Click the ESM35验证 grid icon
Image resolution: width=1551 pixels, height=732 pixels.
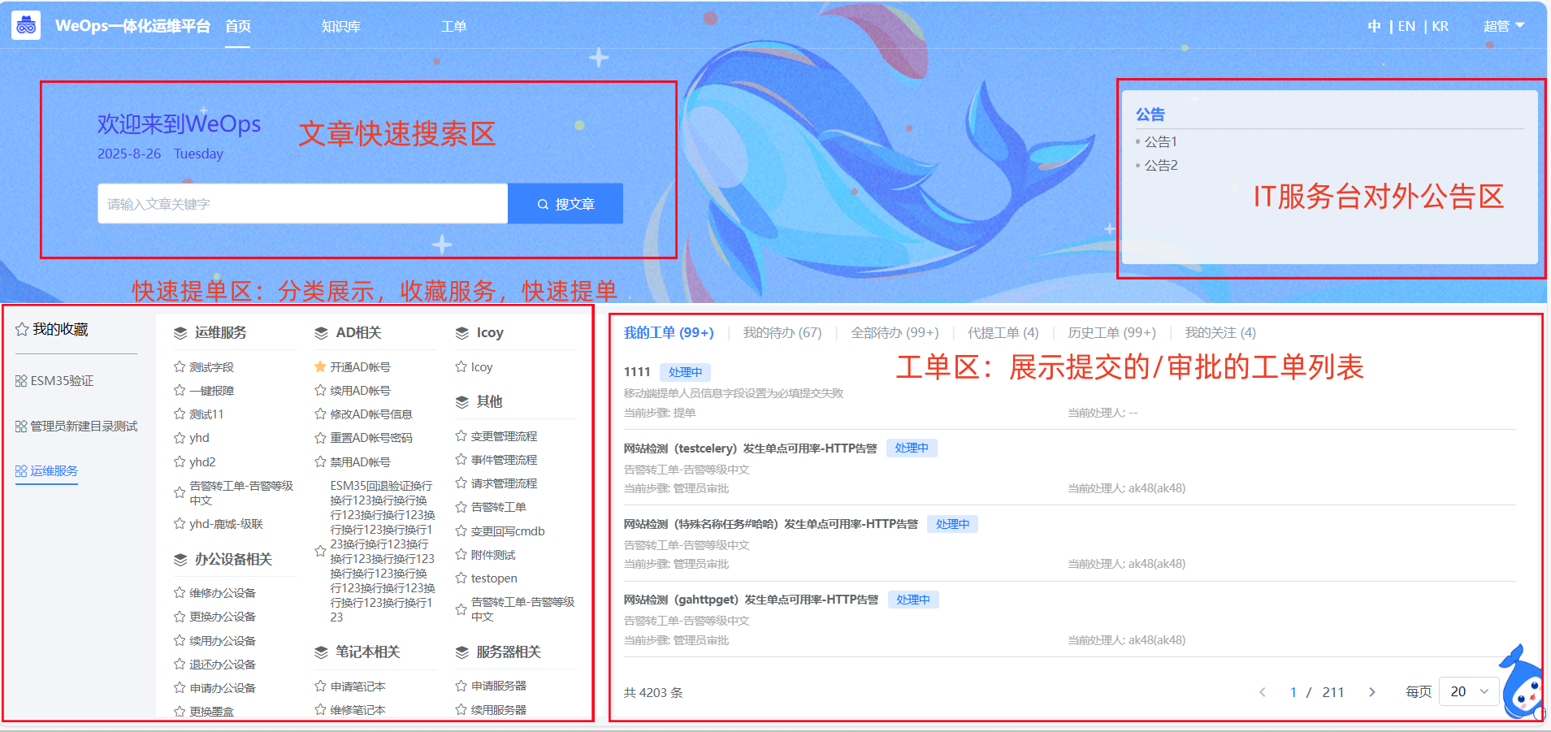point(21,381)
